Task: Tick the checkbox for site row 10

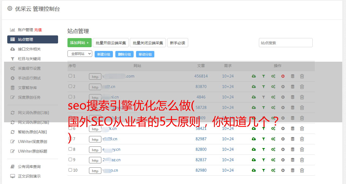Action: 70,170
